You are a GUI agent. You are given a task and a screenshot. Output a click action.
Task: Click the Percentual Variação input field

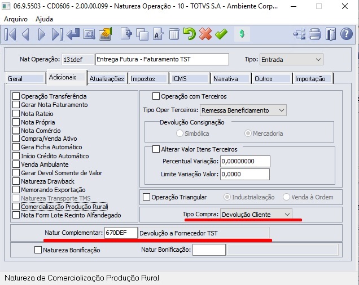pos(245,161)
